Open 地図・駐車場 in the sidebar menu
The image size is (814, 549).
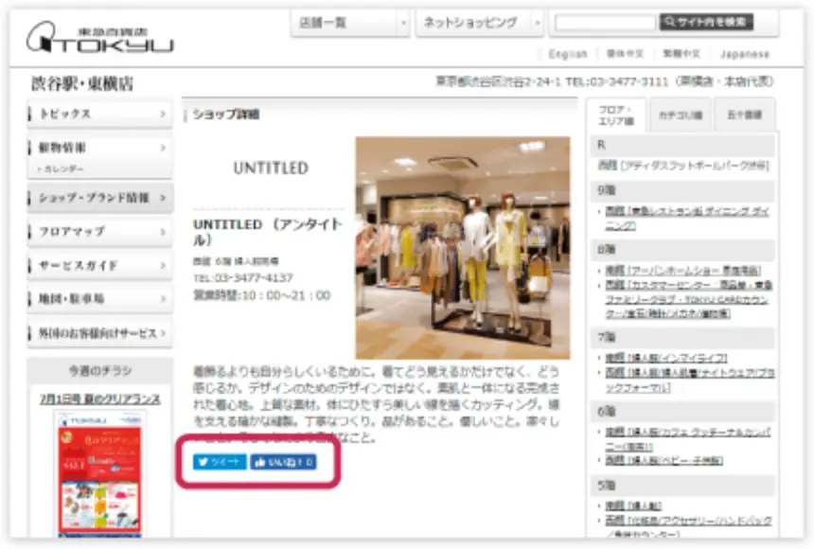[x=99, y=299]
